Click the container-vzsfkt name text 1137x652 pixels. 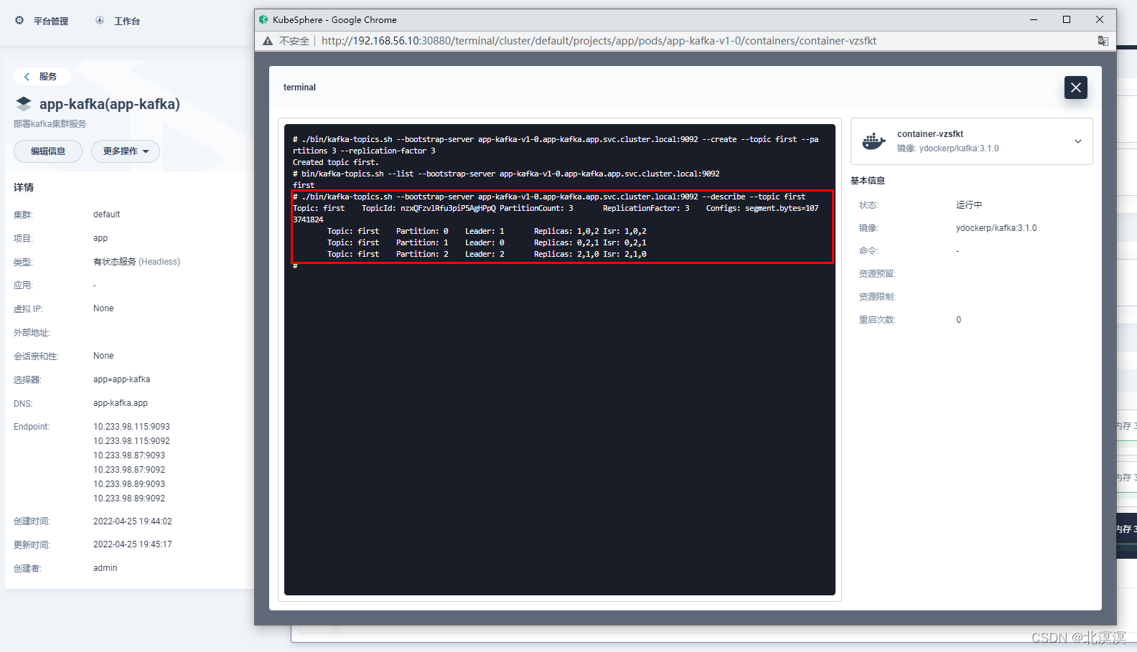tap(930, 134)
